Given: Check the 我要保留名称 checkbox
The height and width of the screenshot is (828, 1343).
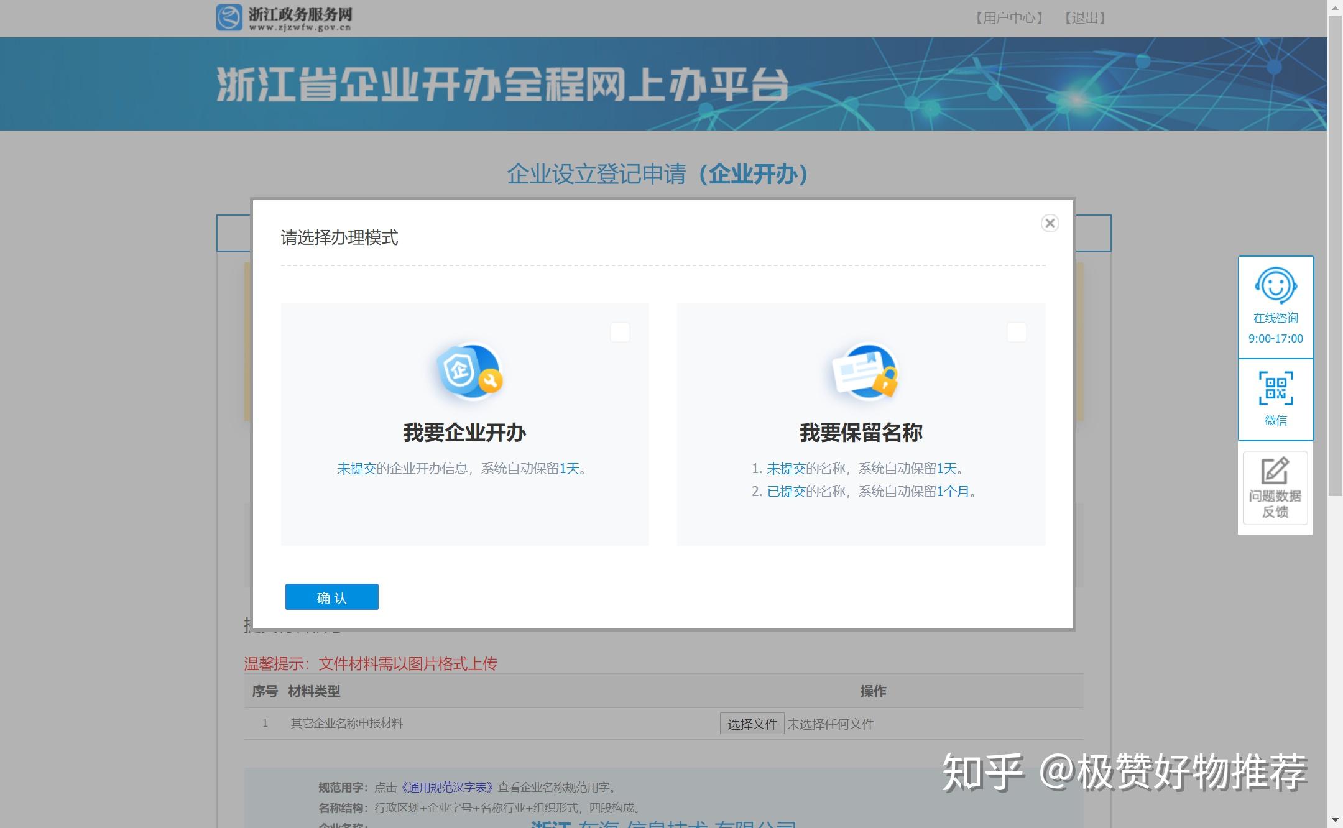Looking at the screenshot, I should point(1017,333).
